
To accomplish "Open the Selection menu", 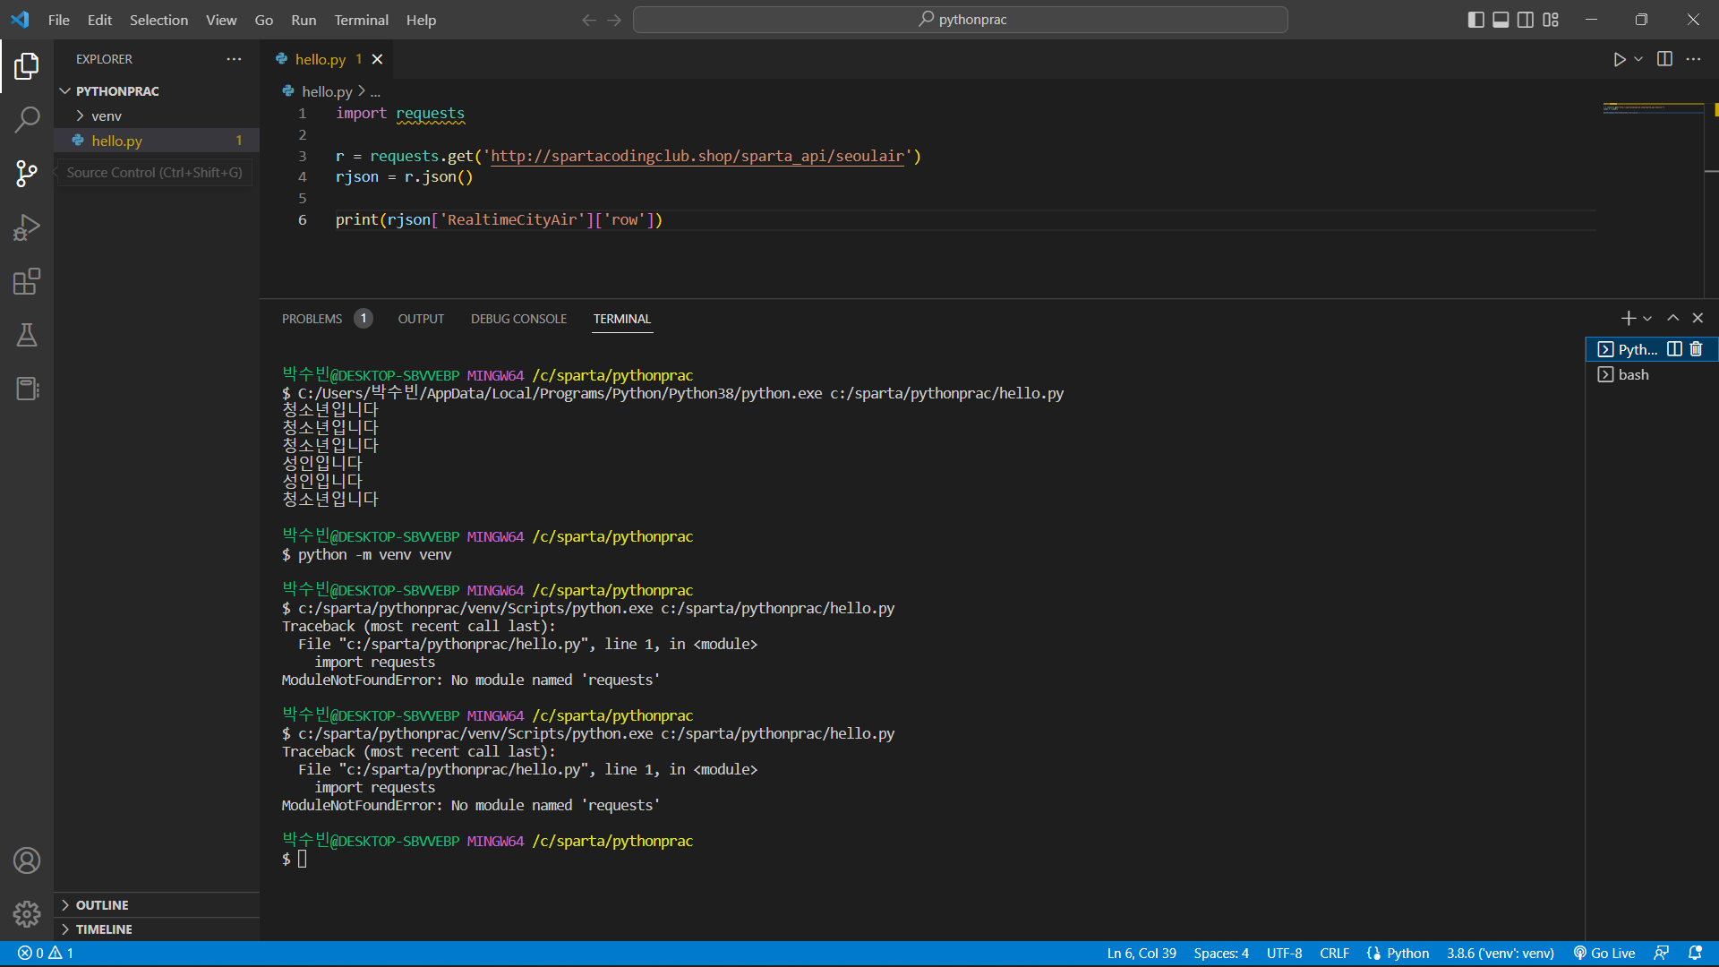I will coord(158,20).
